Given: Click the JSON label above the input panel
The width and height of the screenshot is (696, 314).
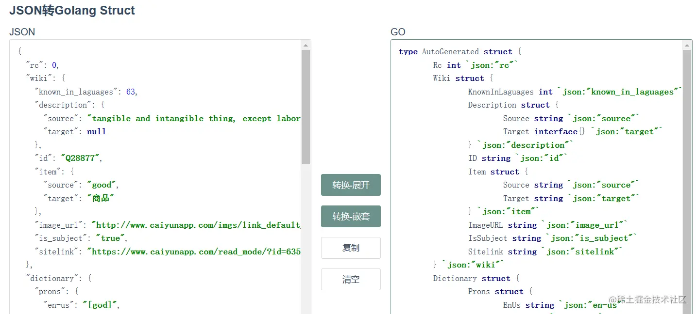Looking at the screenshot, I should click(22, 32).
